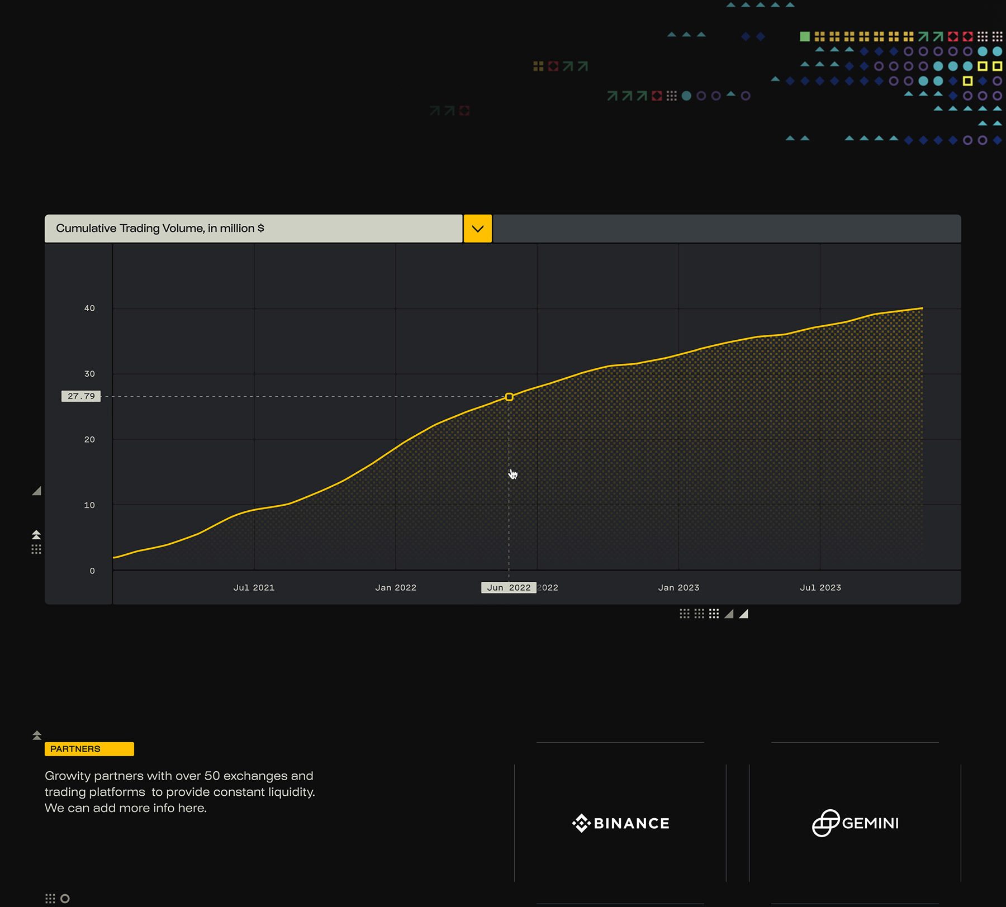Select the highlighted data point on chart line
Viewport: 1006px width, 907px height.
click(509, 397)
